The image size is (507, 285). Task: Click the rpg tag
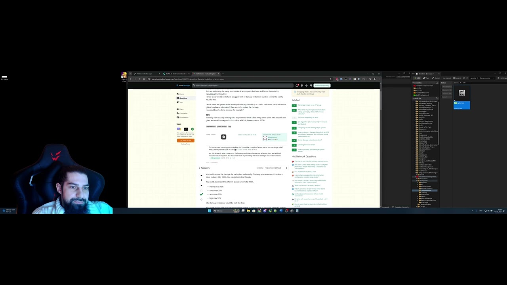pos(230,126)
